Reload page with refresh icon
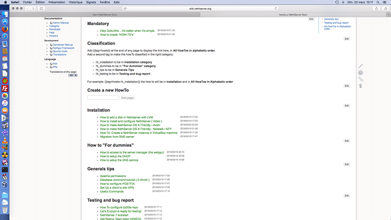391x220 pixels. tap(276, 9)
